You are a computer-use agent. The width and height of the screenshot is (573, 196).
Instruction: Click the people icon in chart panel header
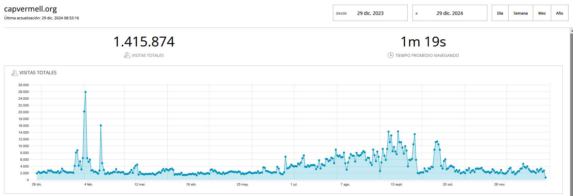[15, 73]
